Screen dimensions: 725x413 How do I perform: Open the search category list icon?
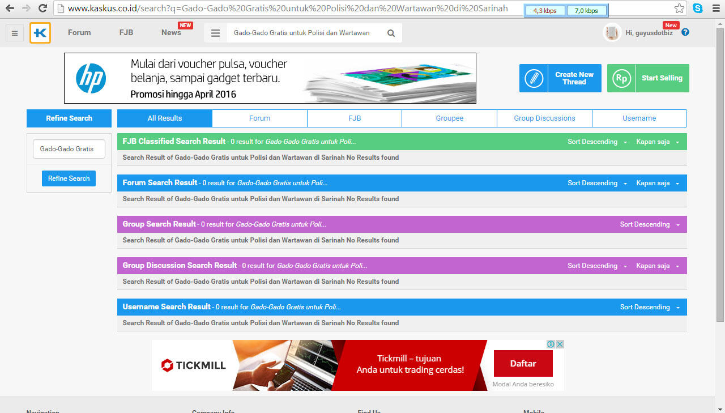click(215, 33)
